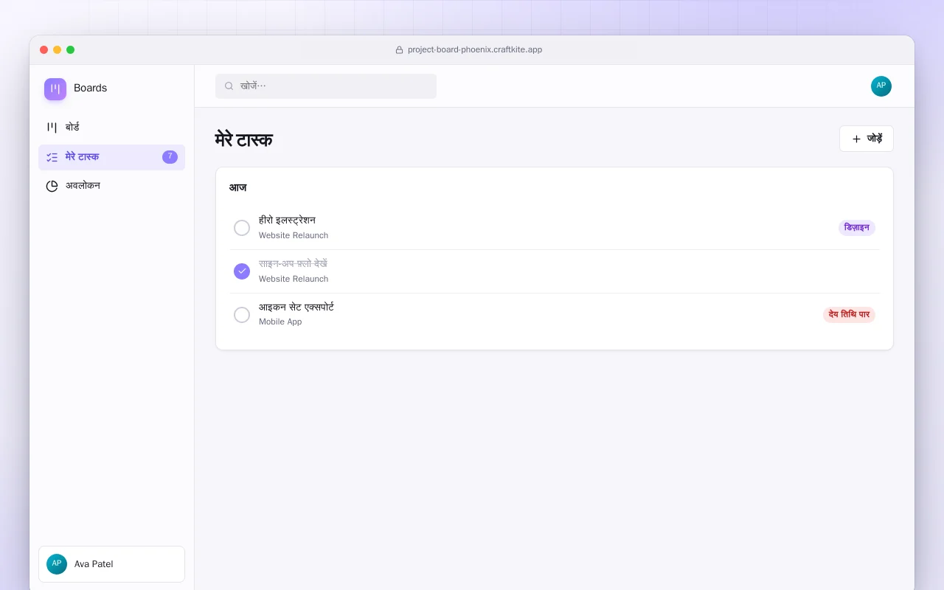Go to बोर्ड in the sidebar
Image resolution: width=944 pixels, height=590 pixels.
coord(111,128)
